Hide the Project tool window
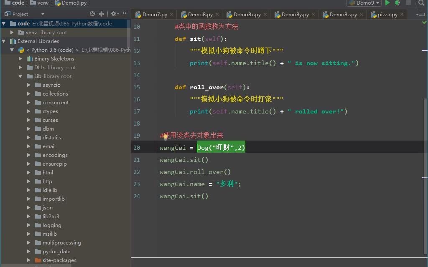428x267 pixels. click(x=125, y=14)
